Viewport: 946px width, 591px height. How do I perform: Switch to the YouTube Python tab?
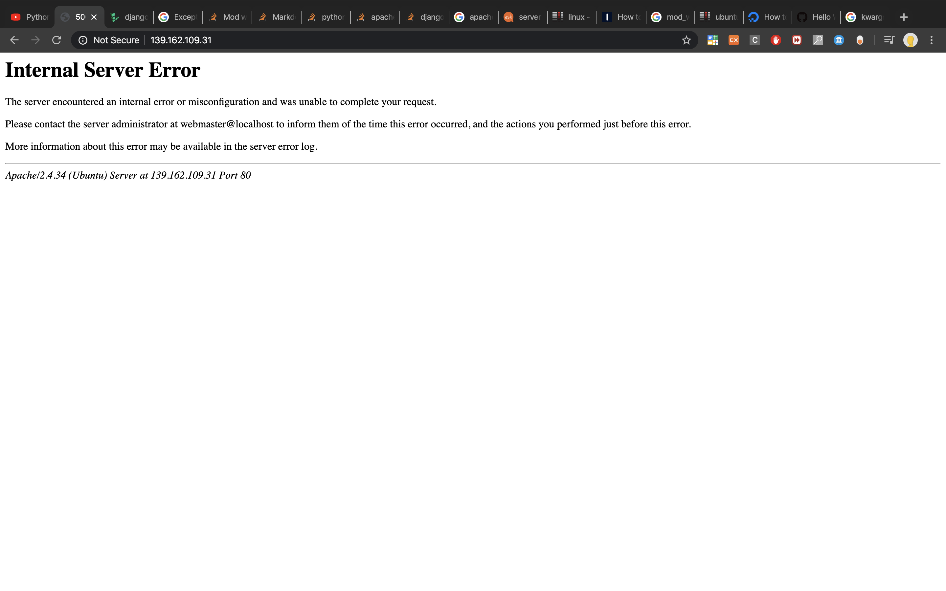click(31, 17)
